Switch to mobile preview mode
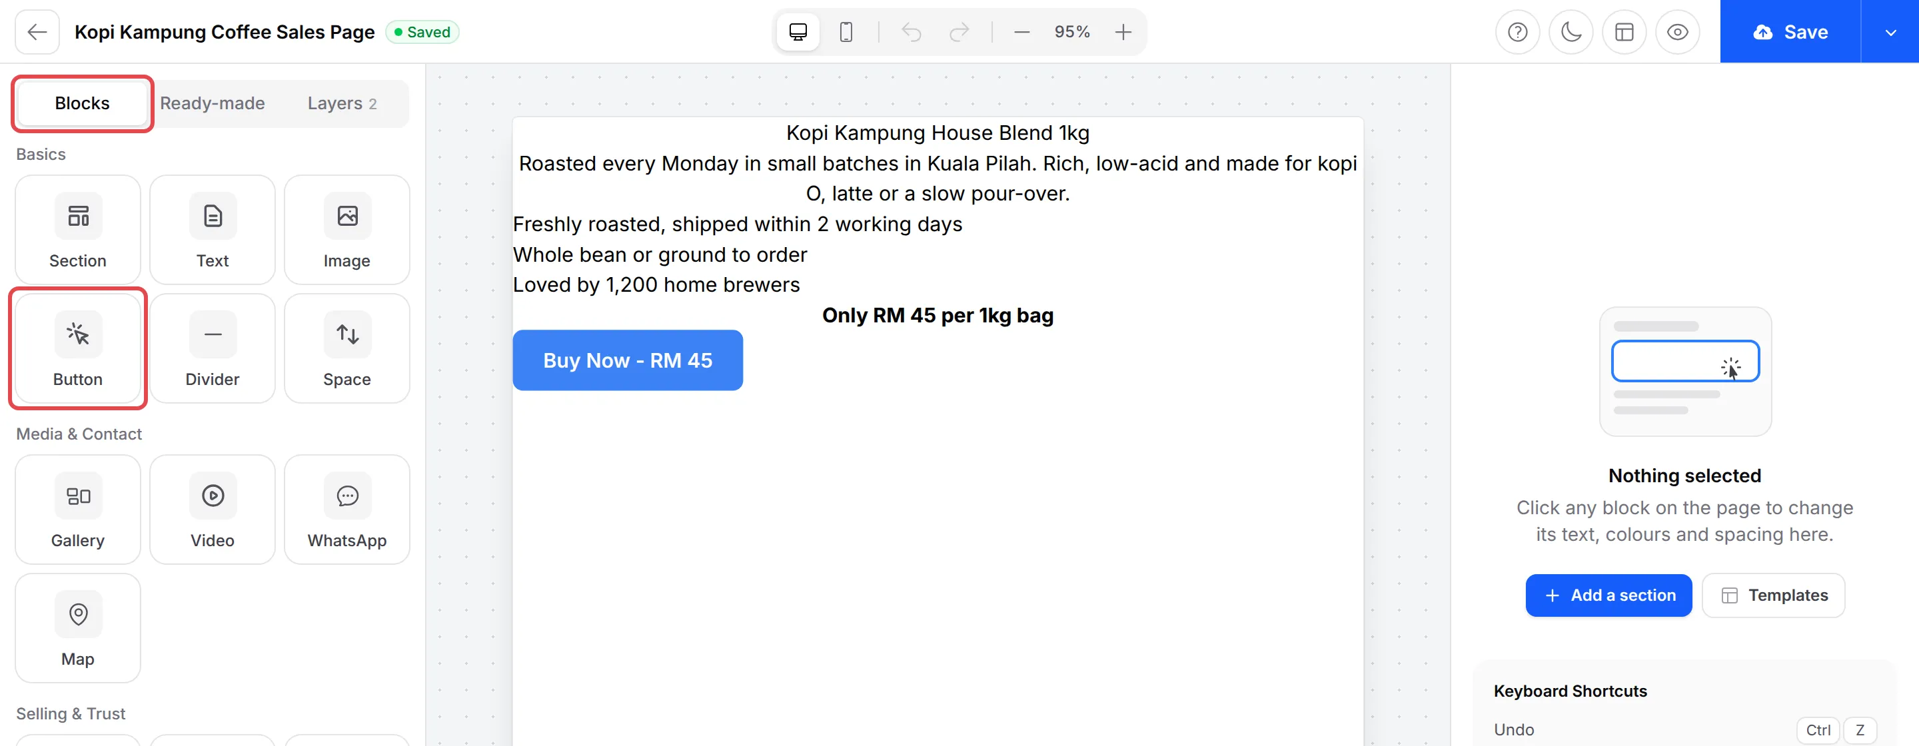Viewport: 1919px width, 746px height. pos(846,32)
